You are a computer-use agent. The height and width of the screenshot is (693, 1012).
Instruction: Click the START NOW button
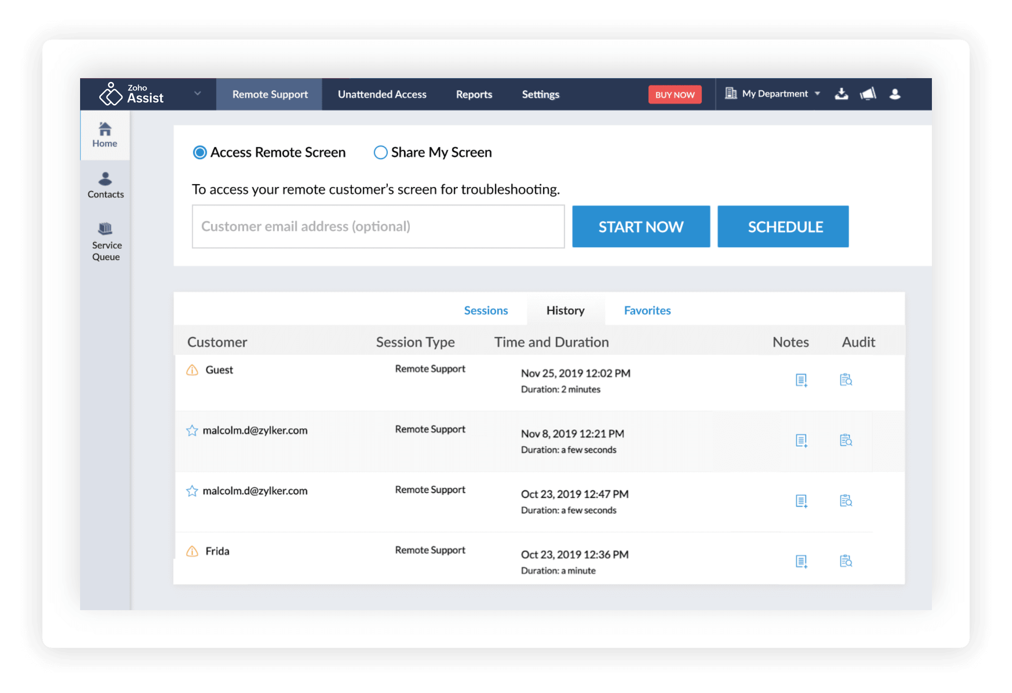[641, 226]
